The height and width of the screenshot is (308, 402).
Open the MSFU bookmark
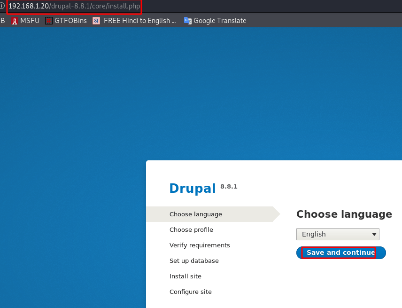[x=25, y=21]
